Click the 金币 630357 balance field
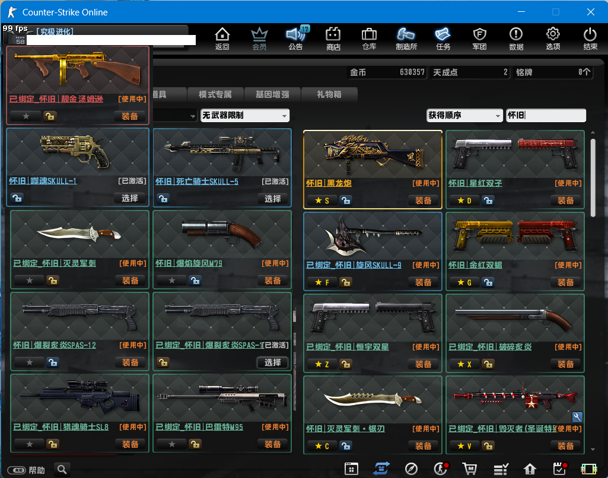 (387, 72)
